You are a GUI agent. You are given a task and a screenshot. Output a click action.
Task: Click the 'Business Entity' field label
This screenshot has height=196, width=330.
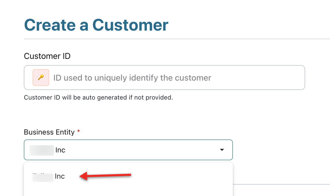pos(49,132)
